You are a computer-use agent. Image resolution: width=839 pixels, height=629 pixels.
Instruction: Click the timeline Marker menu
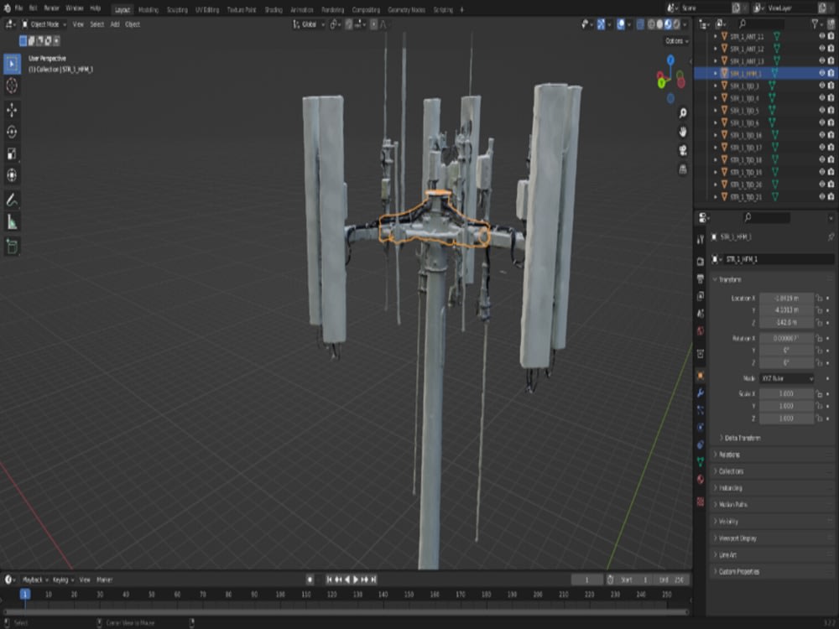[104, 580]
